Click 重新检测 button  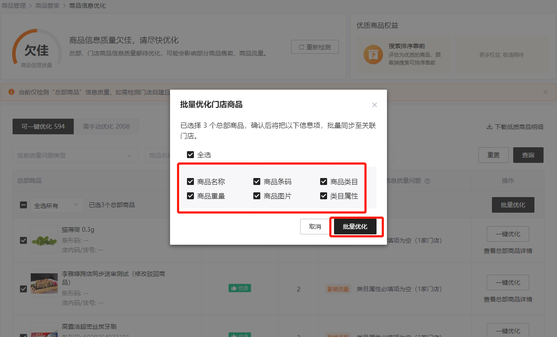click(315, 47)
